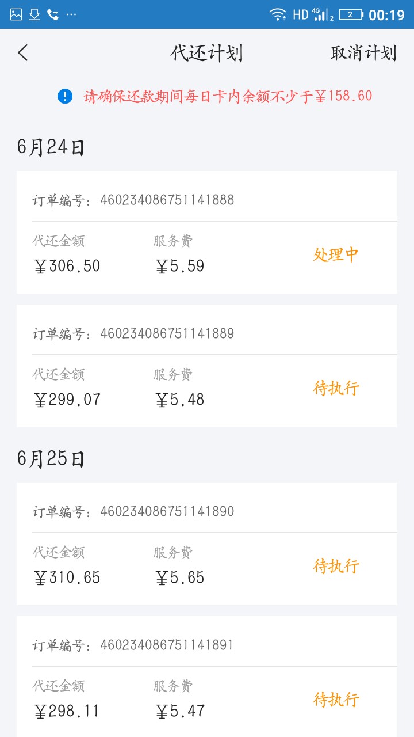Viewport: 414px width, 737px height.
Task: Tap the battery icon in status bar
Action: coord(351,14)
